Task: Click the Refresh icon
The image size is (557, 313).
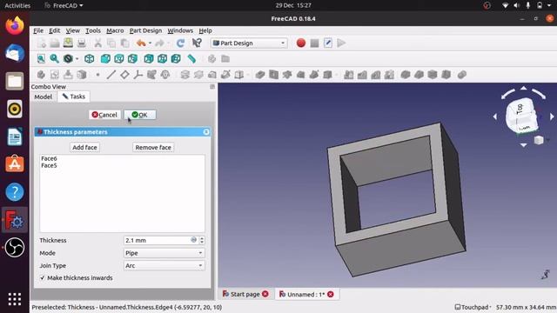Action: coord(180,43)
